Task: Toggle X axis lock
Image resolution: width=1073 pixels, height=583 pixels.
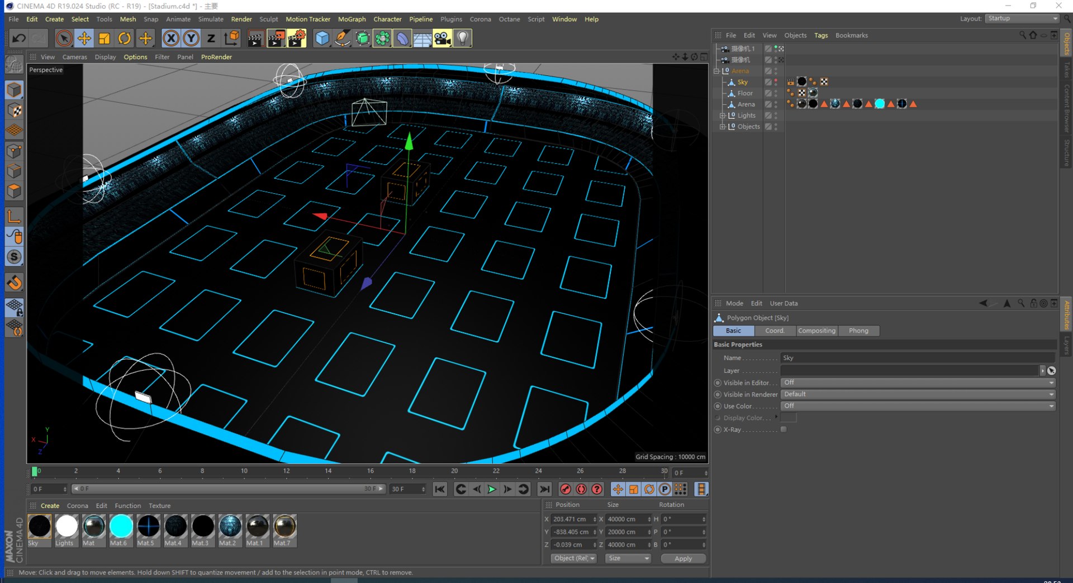Action: [x=171, y=38]
